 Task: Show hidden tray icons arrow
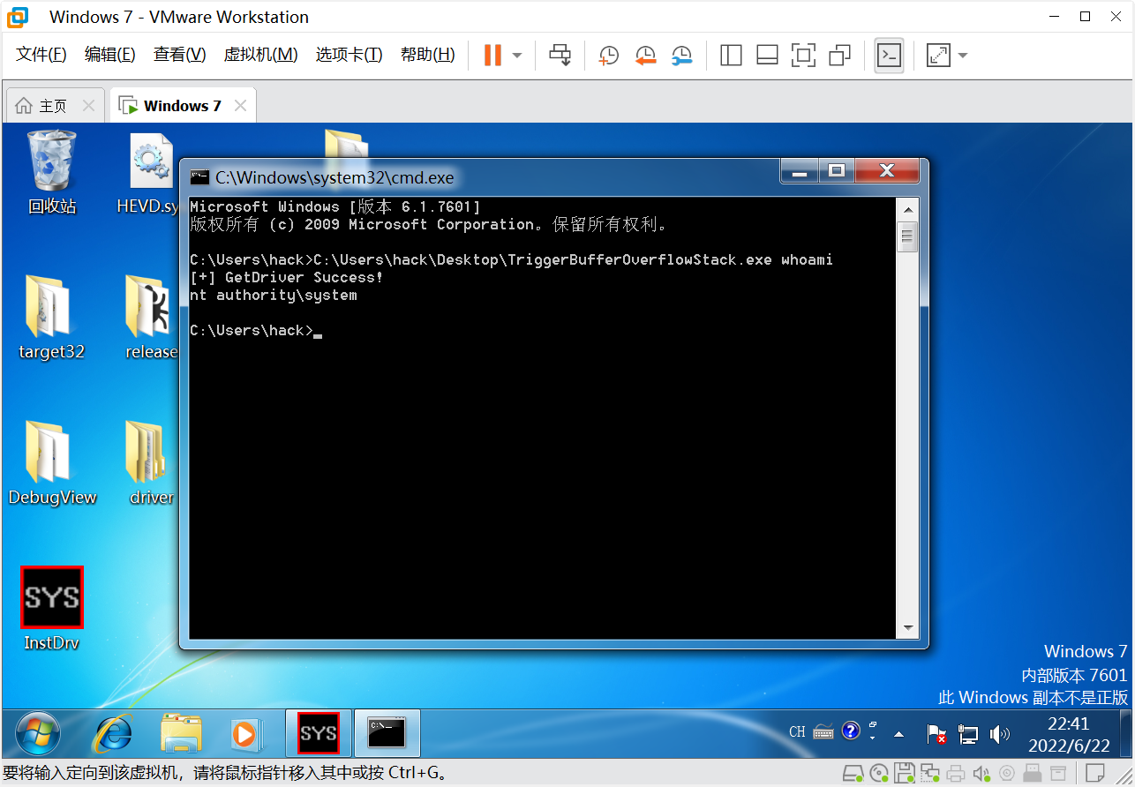899,734
